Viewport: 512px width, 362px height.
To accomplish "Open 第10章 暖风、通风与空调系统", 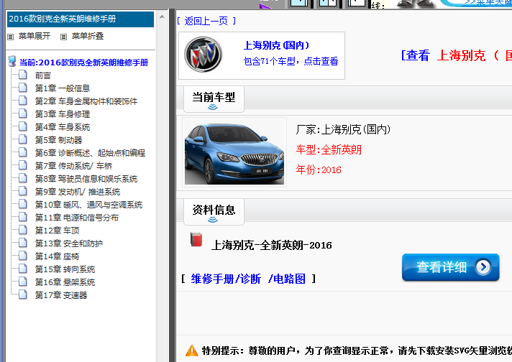I will [x=89, y=205].
